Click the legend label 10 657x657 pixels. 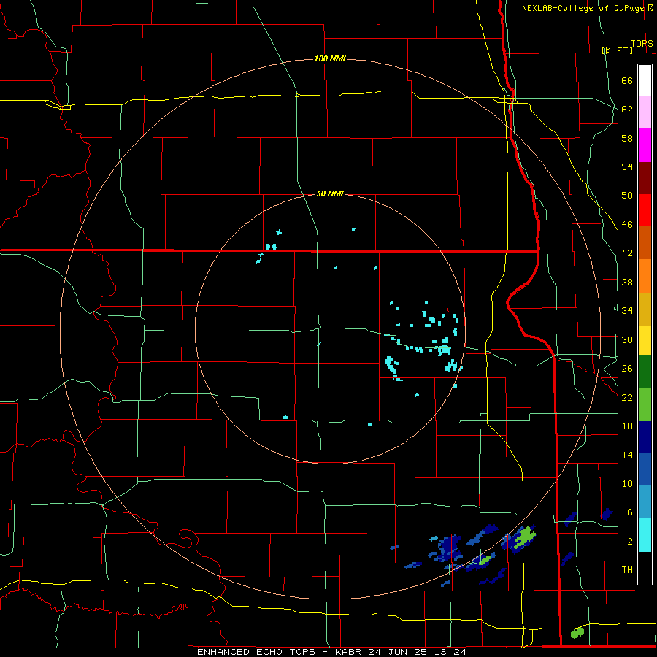tap(627, 483)
